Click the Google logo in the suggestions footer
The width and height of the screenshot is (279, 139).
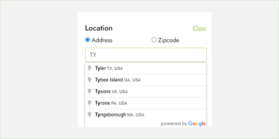pyautogui.click(x=197, y=124)
